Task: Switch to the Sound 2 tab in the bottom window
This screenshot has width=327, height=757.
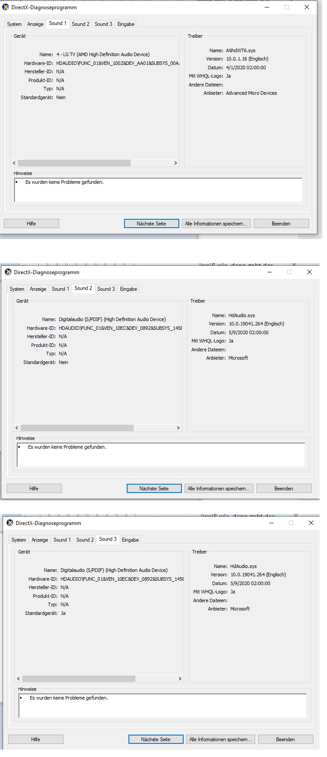Action: tap(85, 540)
